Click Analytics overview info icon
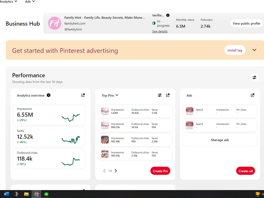This screenshot has width=264, height=198. pyautogui.click(x=49, y=95)
